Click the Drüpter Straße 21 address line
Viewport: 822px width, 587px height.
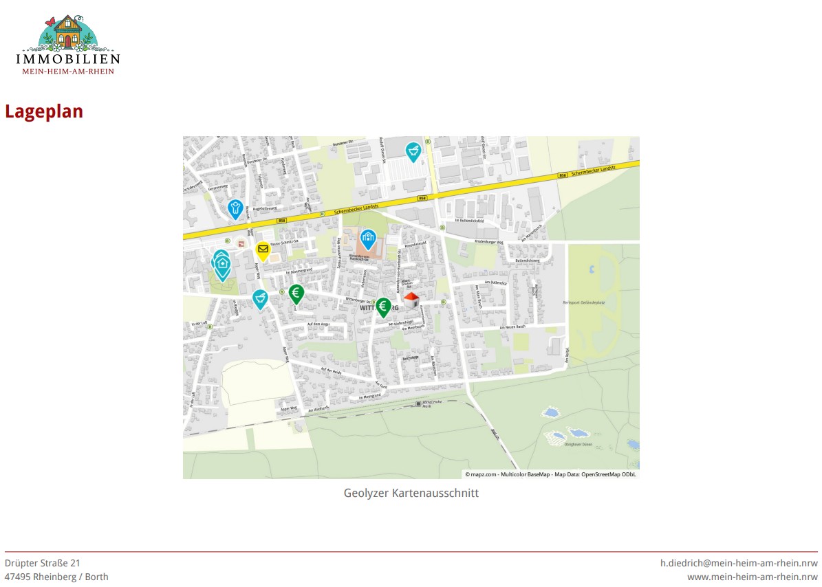43,563
